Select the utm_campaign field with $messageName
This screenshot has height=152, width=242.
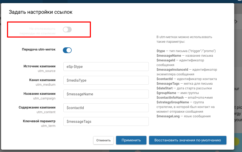(106, 94)
